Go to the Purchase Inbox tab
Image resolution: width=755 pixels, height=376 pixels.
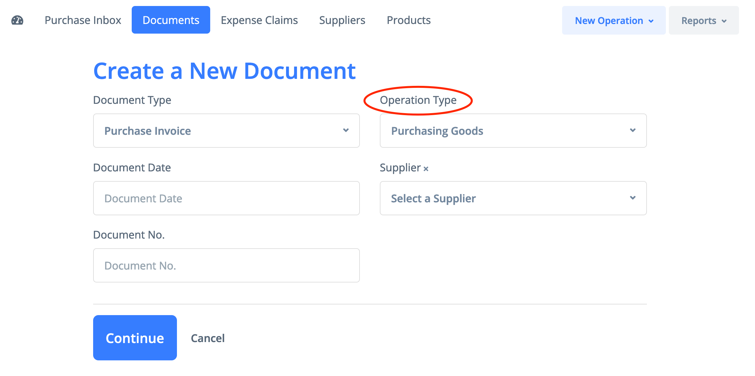(x=83, y=20)
